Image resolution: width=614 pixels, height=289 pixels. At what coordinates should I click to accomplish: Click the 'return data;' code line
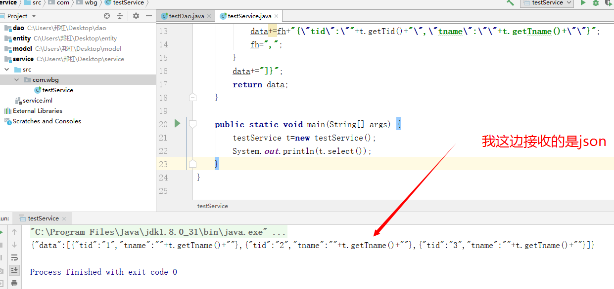point(260,84)
